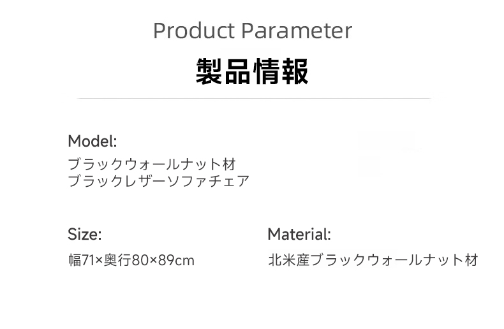Click the Size: label
Image resolution: width=504 pixels, height=329 pixels.
click(85, 234)
